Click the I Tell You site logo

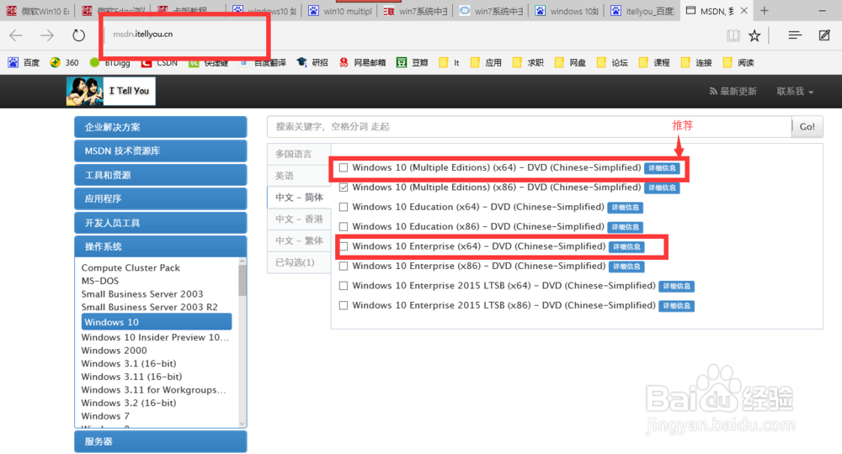click(111, 91)
